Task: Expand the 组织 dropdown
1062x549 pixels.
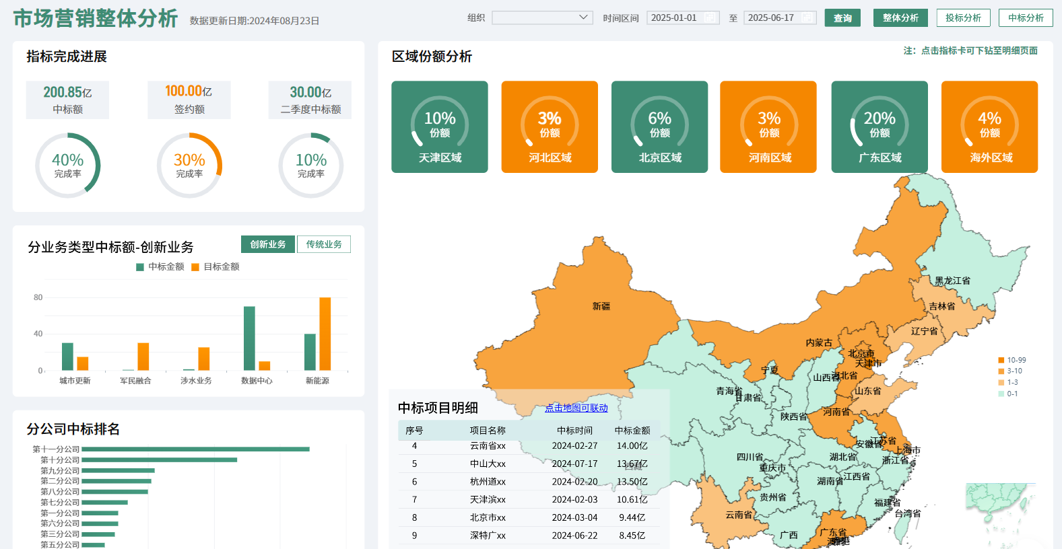Action: 542,18
